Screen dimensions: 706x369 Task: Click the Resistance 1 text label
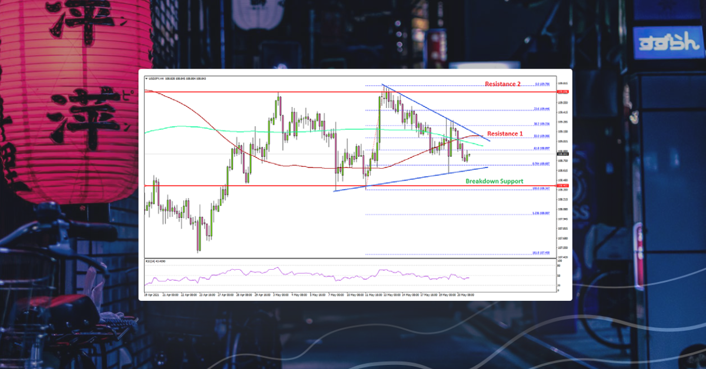[x=505, y=134]
